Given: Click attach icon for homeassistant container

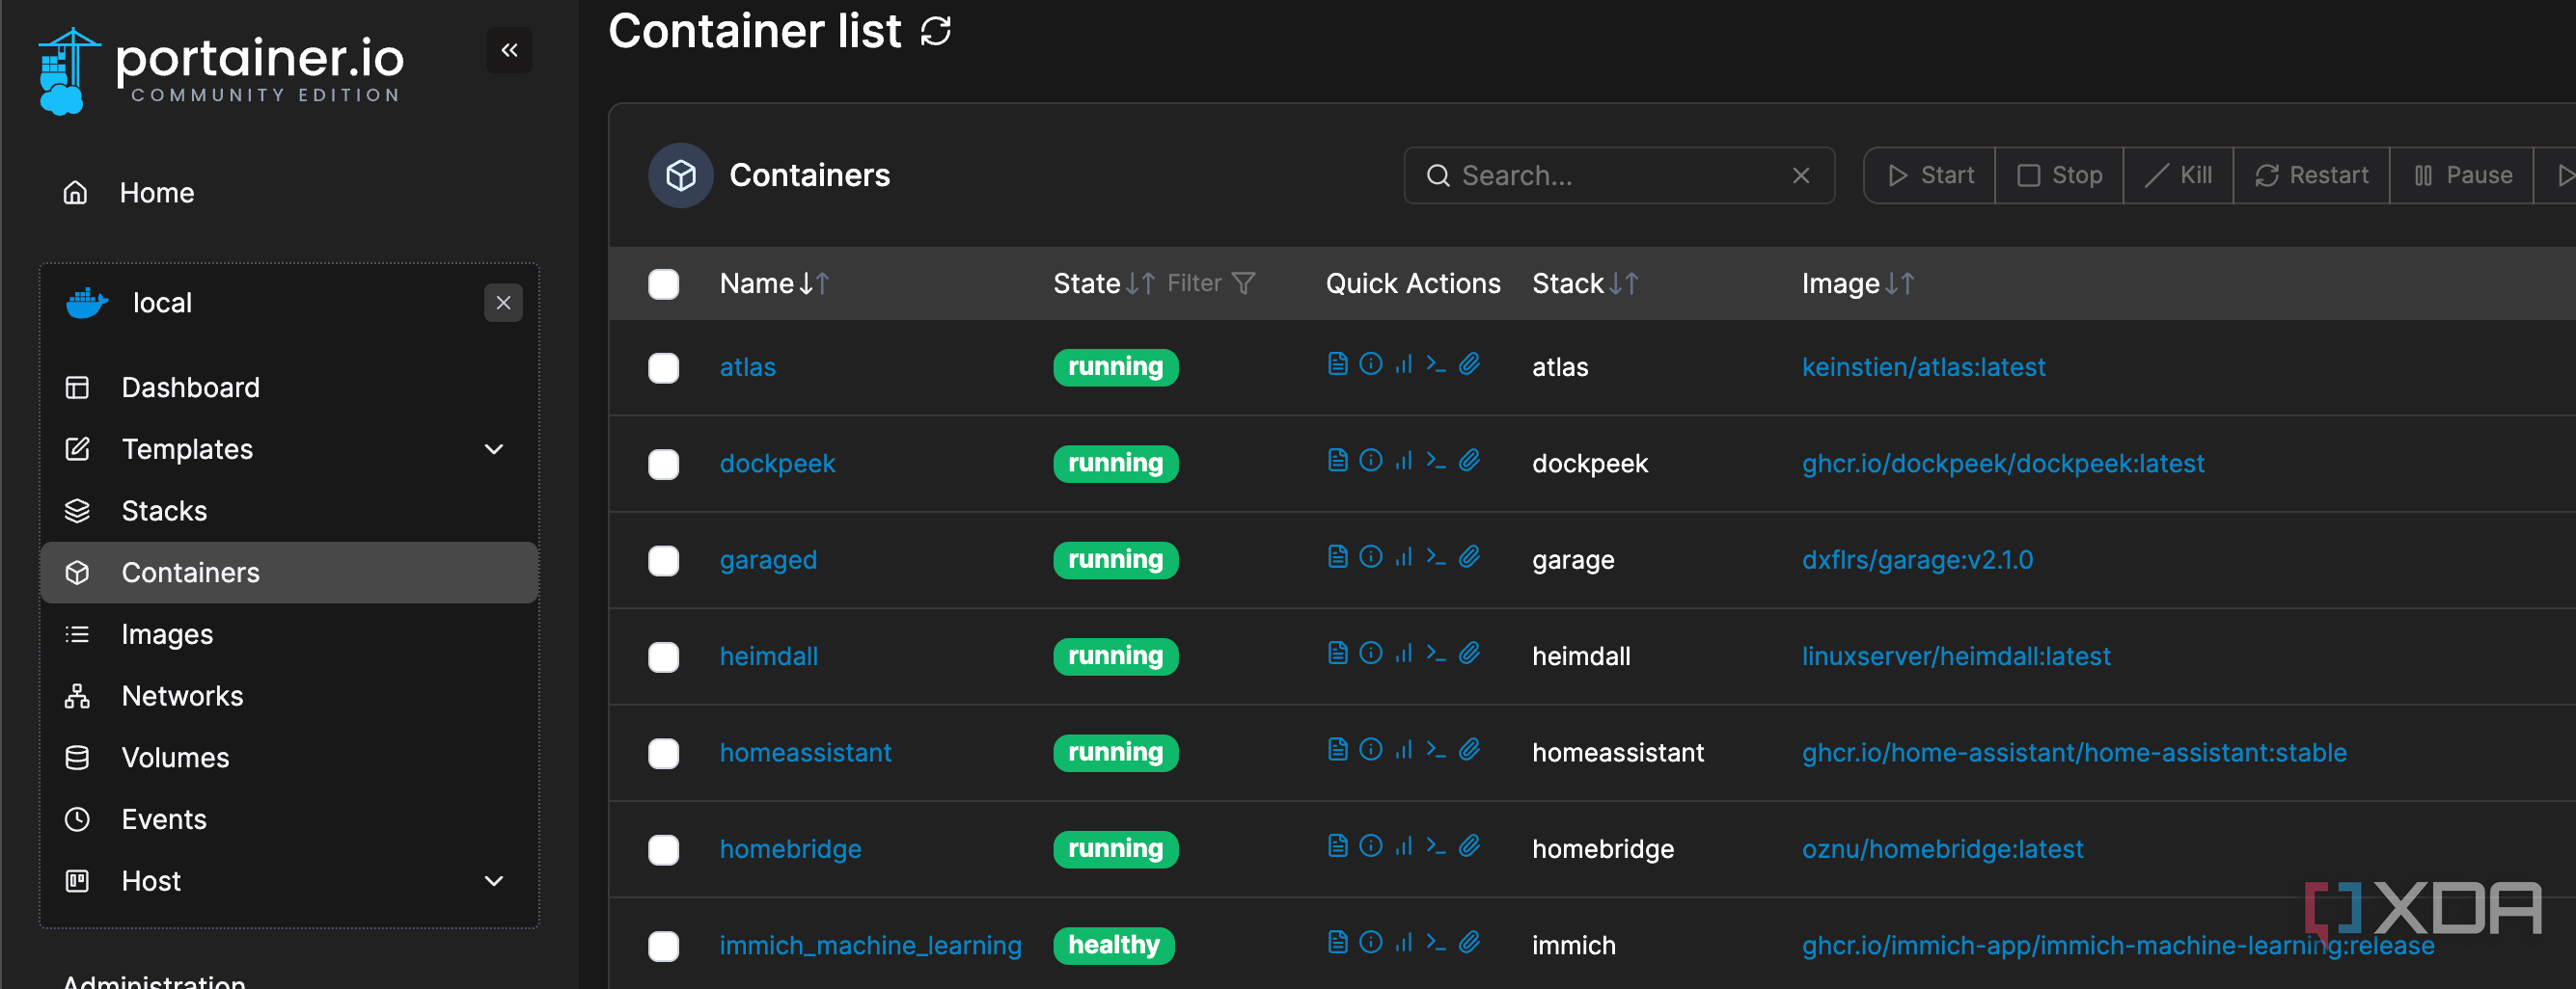Looking at the screenshot, I should [1469, 749].
